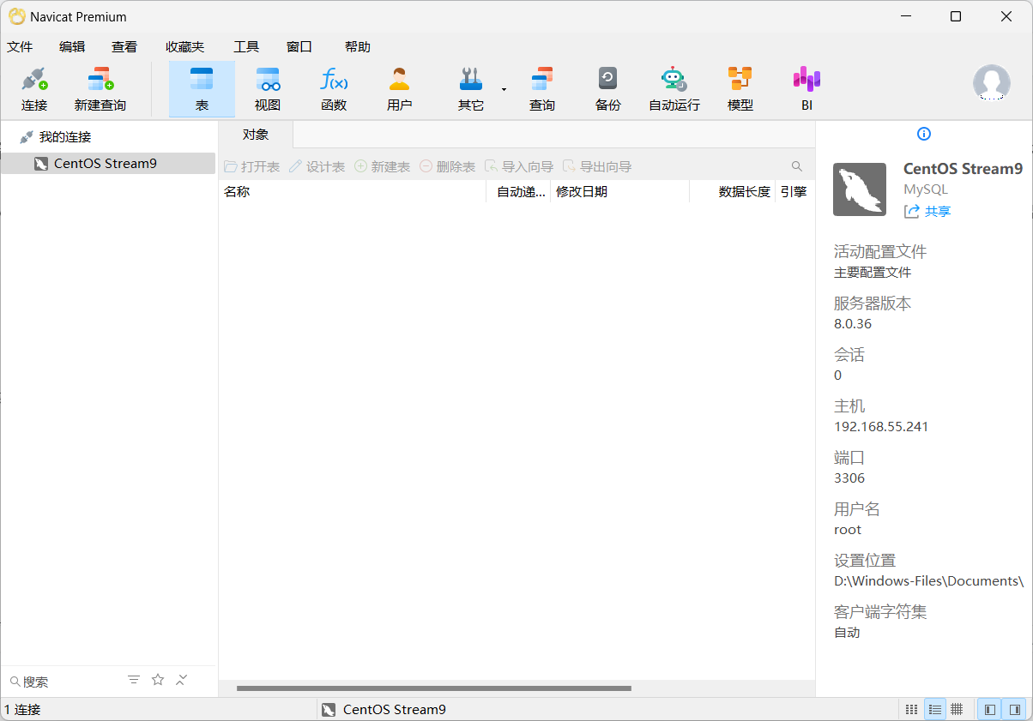
Task: Open the Model (模型) toolbar item
Action: click(740, 89)
